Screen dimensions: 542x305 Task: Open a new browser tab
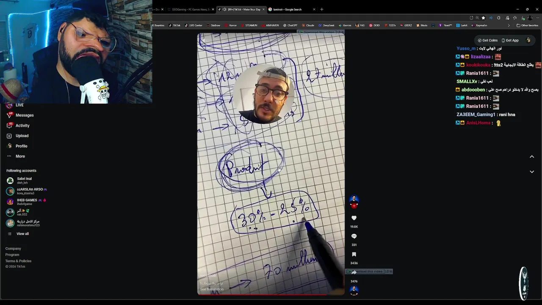[x=322, y=9]
